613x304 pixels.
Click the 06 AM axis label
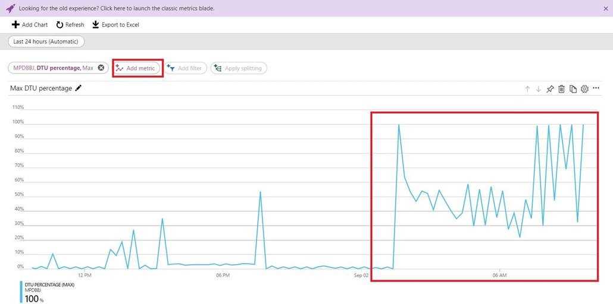pyautogui.click(x=499, y=275)
